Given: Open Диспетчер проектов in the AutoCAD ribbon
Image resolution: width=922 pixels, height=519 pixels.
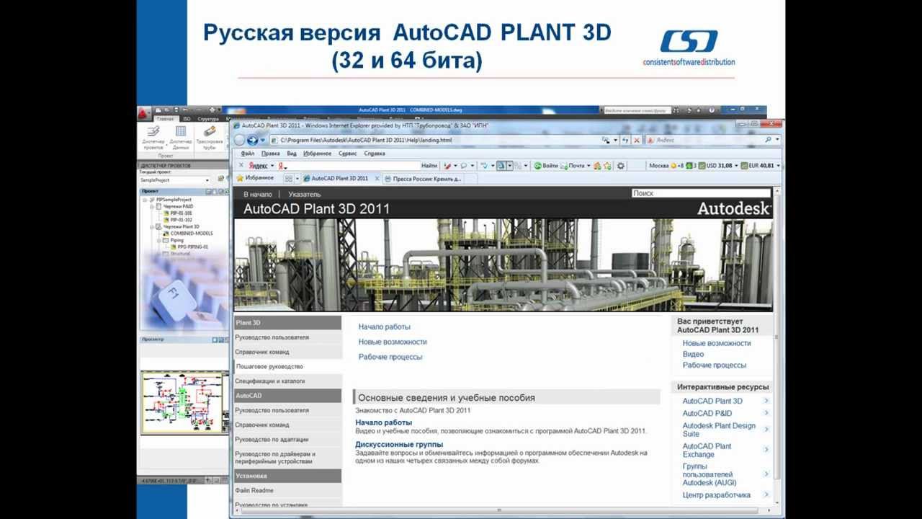Looking at the screenshot, I should [153, 137].
